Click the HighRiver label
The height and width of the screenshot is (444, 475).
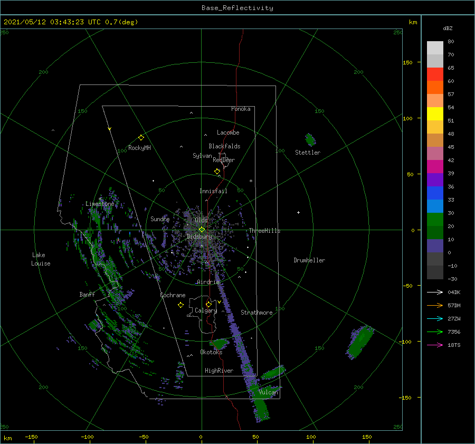(219, 371)
